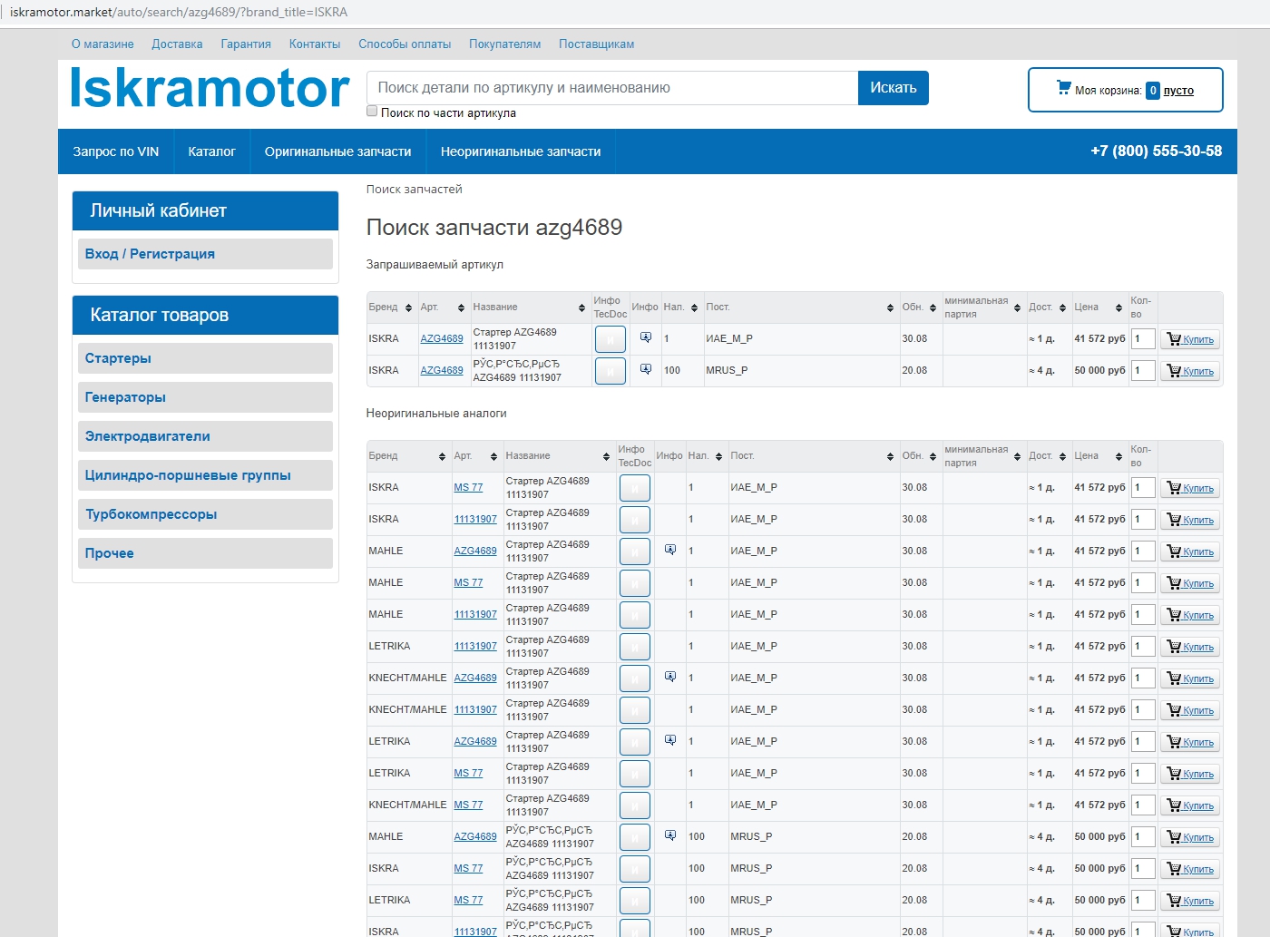Sort analogs table by Цена arrows
The width and height of the screenshot is (1270, 937).
1119,457
